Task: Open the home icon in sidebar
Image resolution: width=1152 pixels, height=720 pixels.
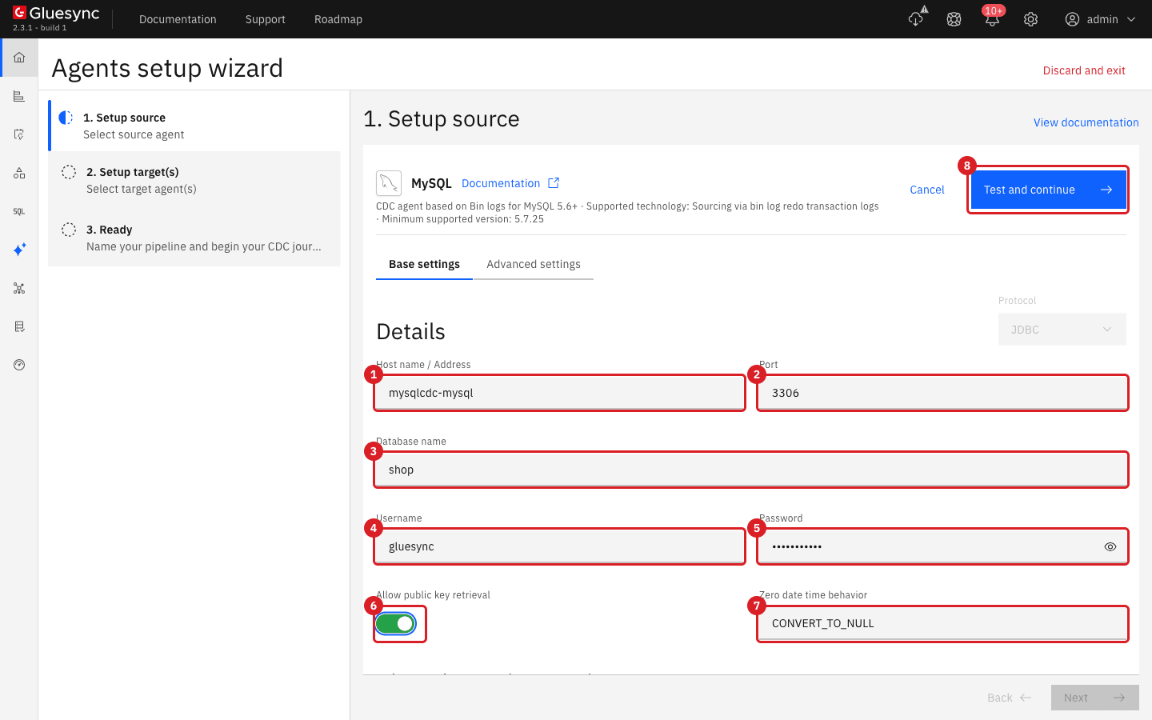Action: pyautogui.click(x=19, y=58)
